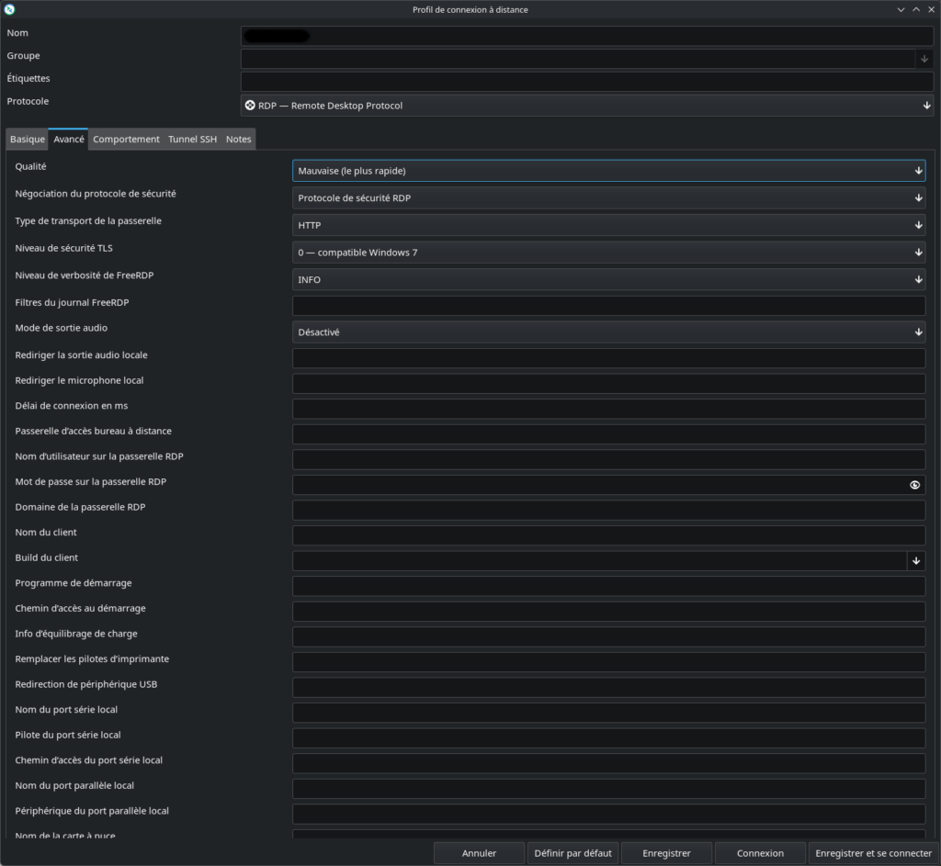Switch to the Basique tab
Screen dimensions: 941x866
click(28, 140)
